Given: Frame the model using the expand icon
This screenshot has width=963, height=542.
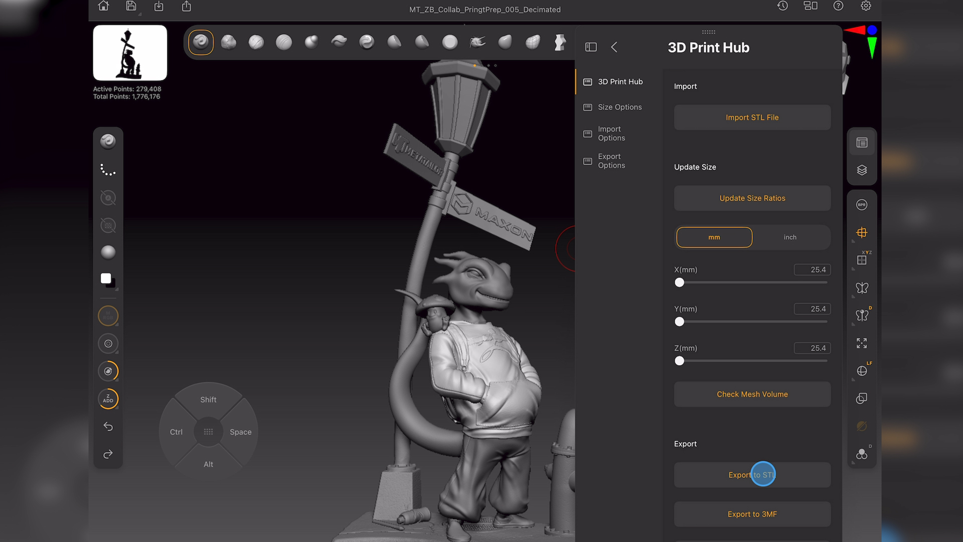Looking at the screenshot, I should coord(862,343).
